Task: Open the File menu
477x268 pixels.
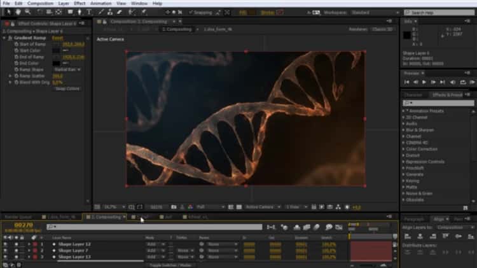Action: point(6,3)
